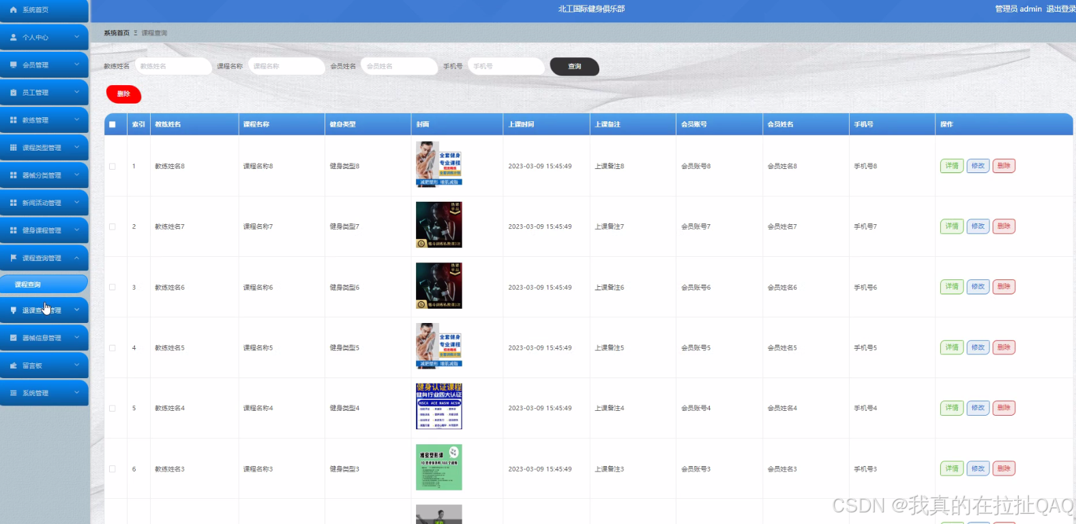Click the clipboard icon beside 员工管理

14,93
